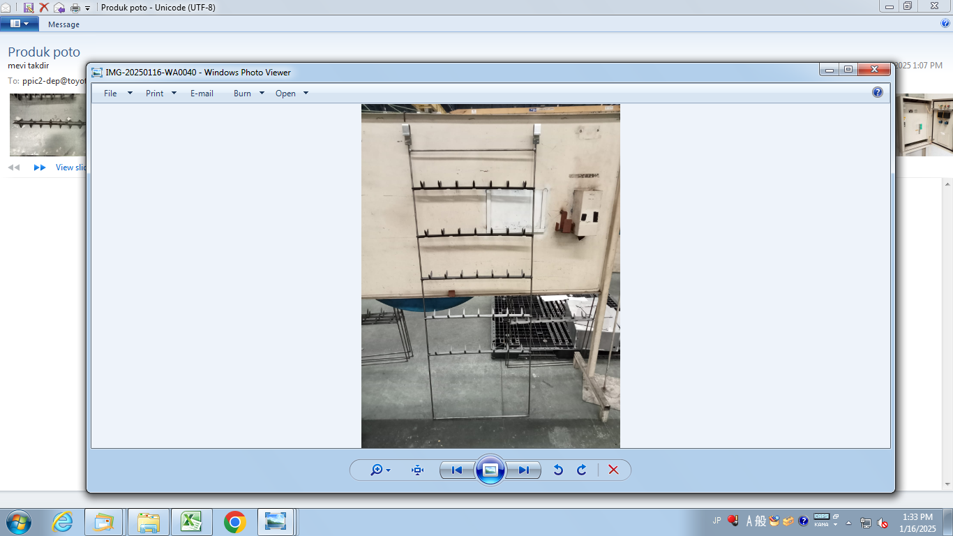Screen dimensions: 953x536
Task: Open Photo Viewer help icon
Action: [x=878, y=92]
